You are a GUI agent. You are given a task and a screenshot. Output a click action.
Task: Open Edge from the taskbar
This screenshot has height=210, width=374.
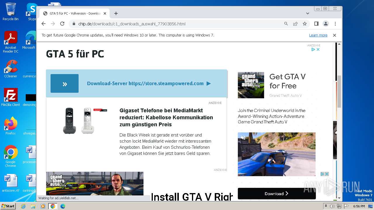click(63, 206)
